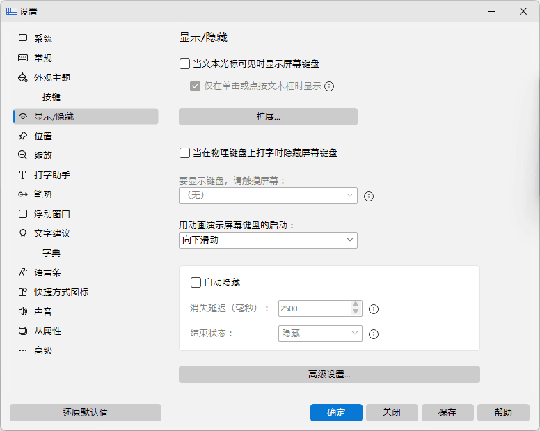The width and height of the screenshot is (540, 431).
Task: Open the 向下滑动 animation dropdown
Action: 268,240
